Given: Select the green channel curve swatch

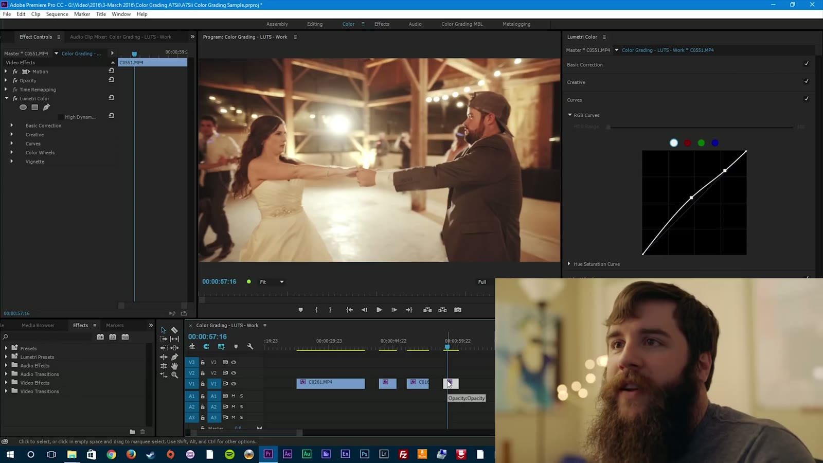Looking at the screenshot, I should tap(701, 143).
